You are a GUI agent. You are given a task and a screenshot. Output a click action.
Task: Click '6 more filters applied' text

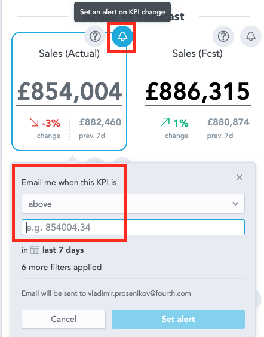pos(62,267)
